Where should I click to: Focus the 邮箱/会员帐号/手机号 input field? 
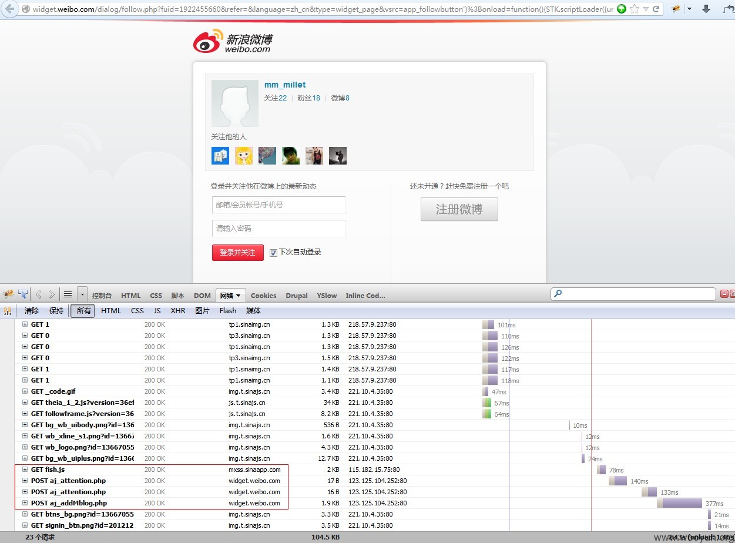click(x=278, y=205)
